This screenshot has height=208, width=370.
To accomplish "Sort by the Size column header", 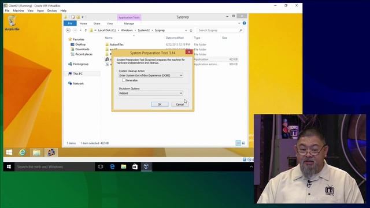I will point(224,38).
